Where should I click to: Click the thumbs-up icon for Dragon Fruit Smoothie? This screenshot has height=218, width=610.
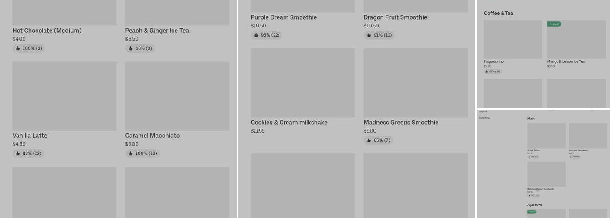coord(369,35)
